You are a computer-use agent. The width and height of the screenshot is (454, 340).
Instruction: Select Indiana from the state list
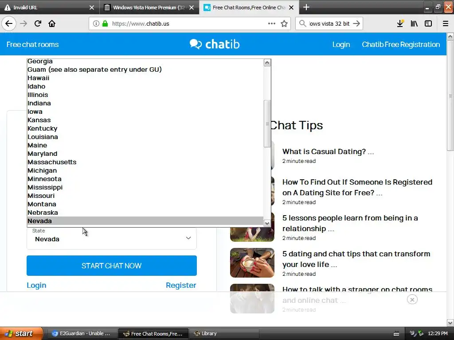click(x=145, y=103)
